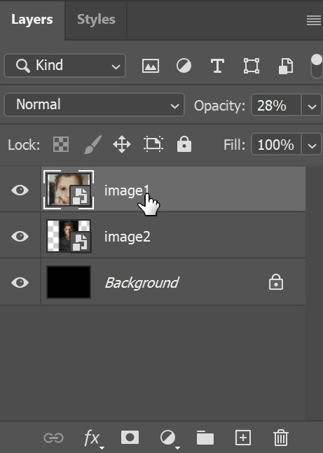Filter for adjustment layers icon
323x453 pixels.
[x=184, y=66]
